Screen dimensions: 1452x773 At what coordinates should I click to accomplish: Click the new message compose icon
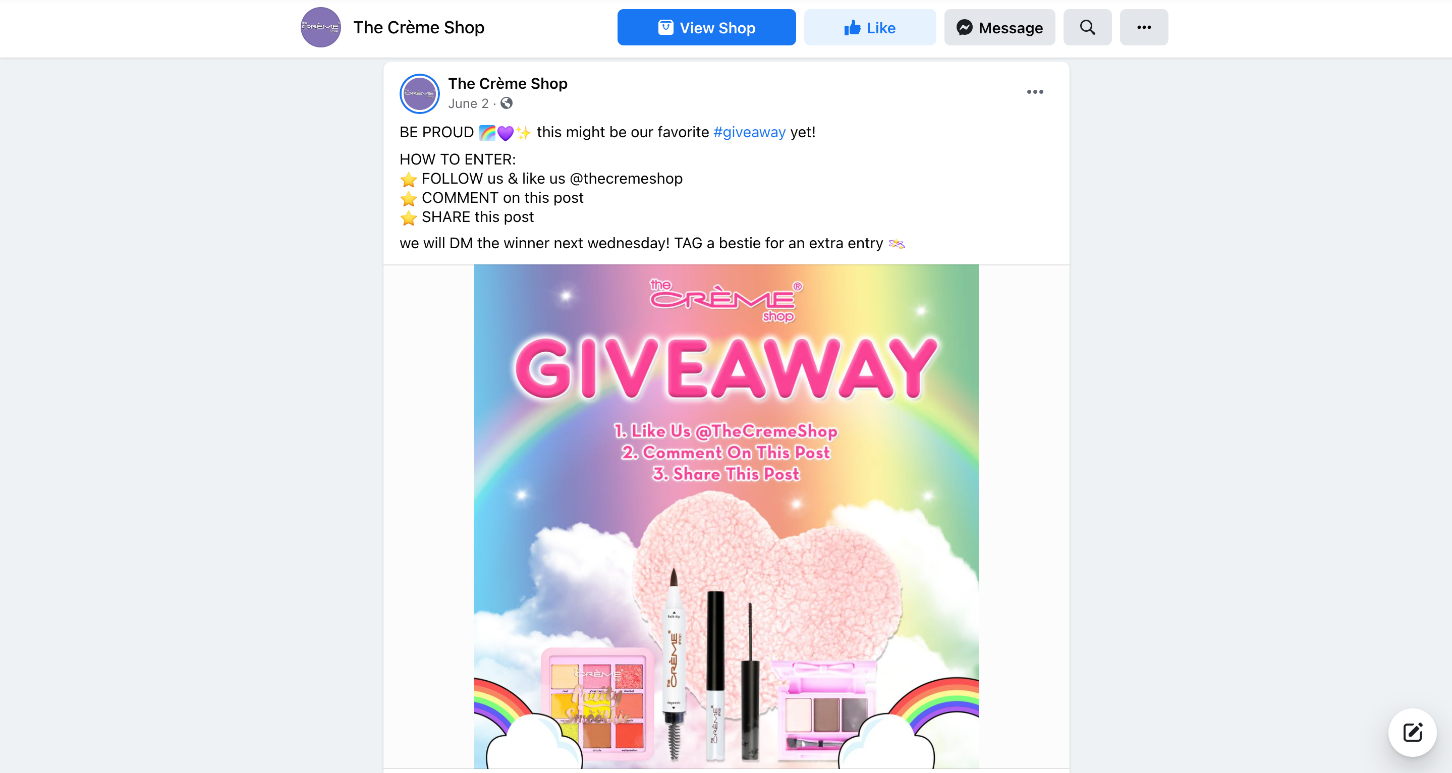[1412, 732]
